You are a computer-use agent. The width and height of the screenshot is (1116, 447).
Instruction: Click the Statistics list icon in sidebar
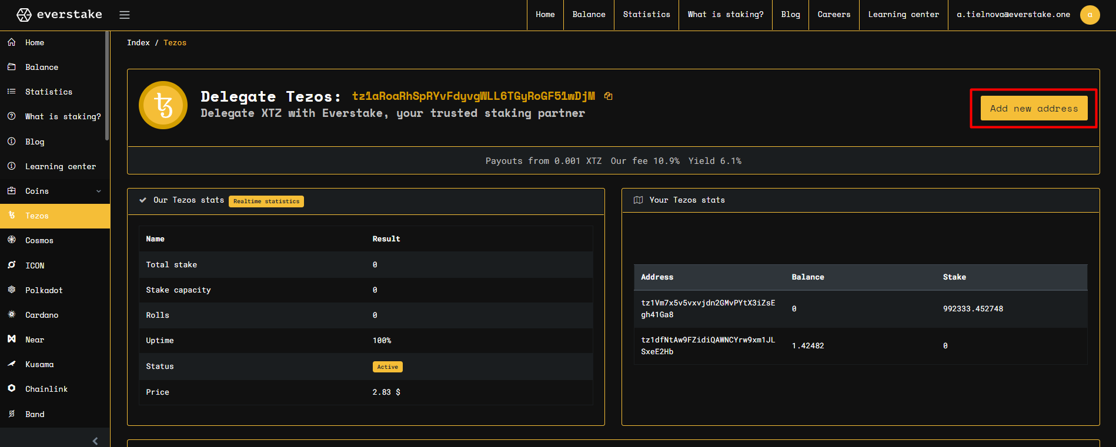point(11,92)
